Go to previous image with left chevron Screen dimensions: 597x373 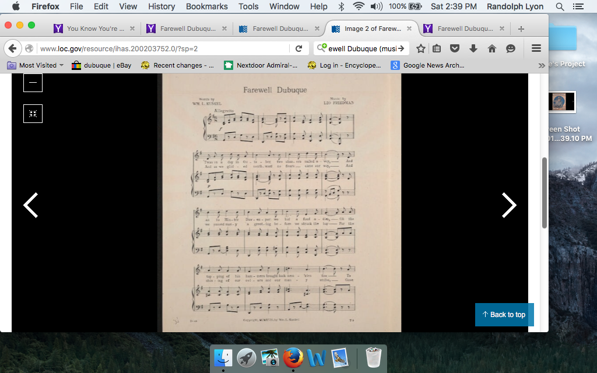coord(30,205)
